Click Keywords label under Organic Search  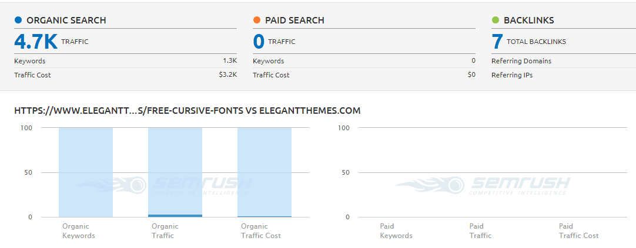coord(29,61)
